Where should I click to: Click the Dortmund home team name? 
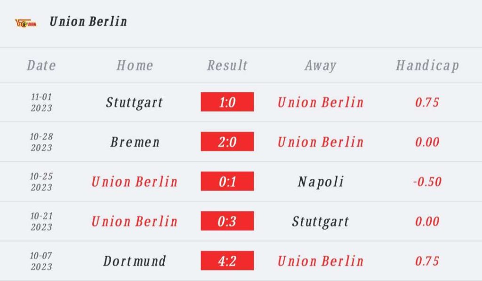coord(135,261)
